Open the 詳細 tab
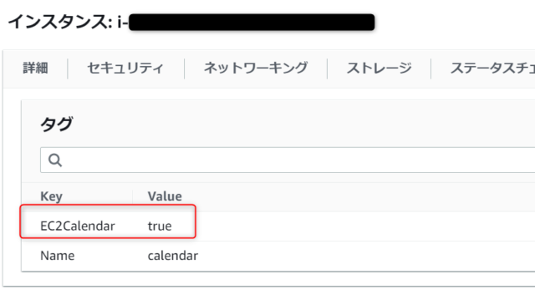 click(35, 69)
